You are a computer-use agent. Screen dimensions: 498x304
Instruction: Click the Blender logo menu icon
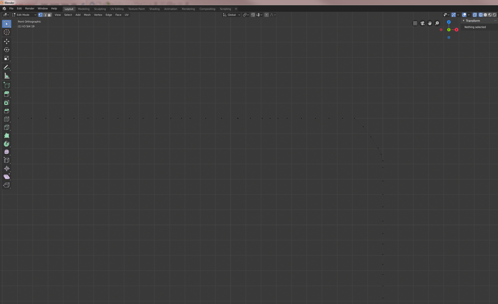[4, 9]
